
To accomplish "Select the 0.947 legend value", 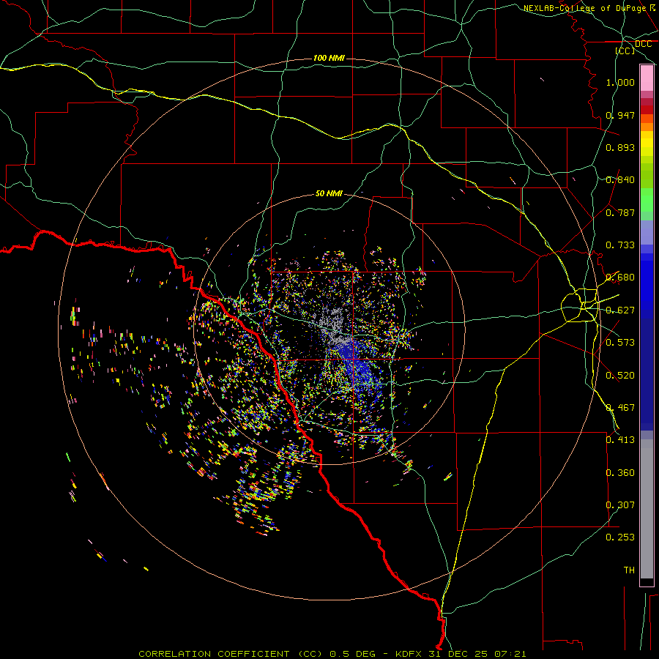I will tap(620, 115).
